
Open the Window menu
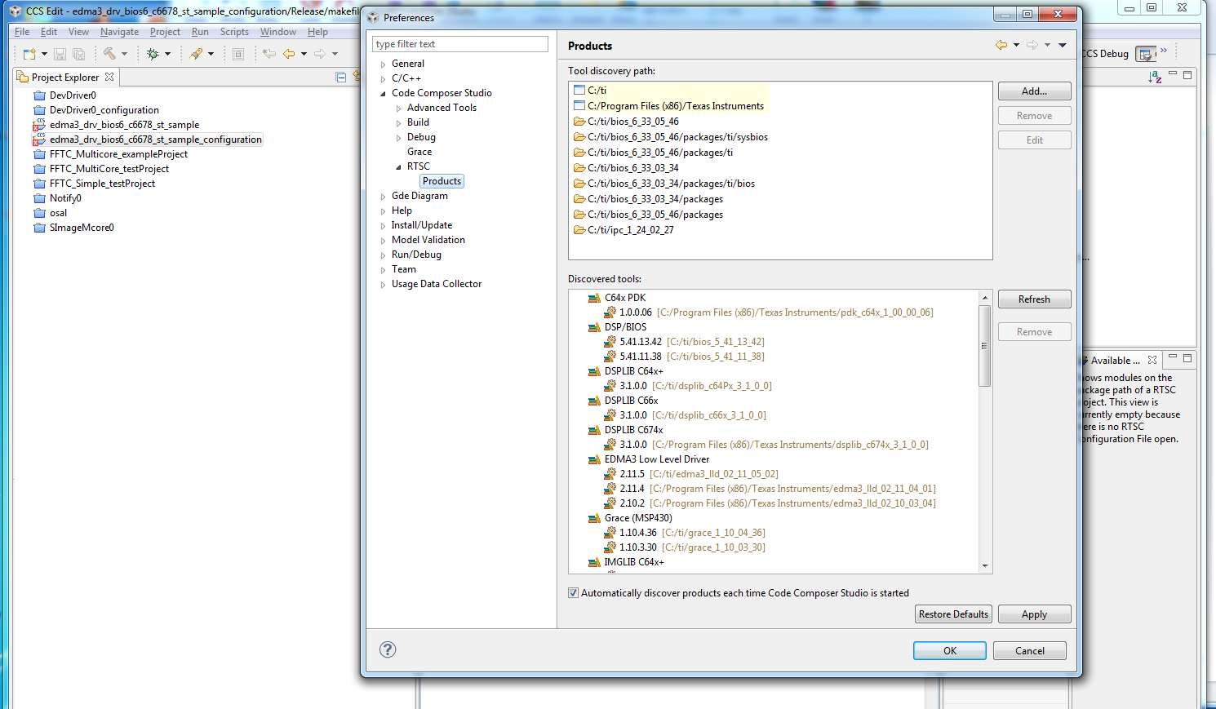[x=277, y=32]
